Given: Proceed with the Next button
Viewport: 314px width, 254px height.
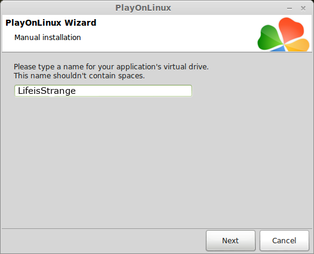Looking at the screenshot, I should (x=230, y=240).
